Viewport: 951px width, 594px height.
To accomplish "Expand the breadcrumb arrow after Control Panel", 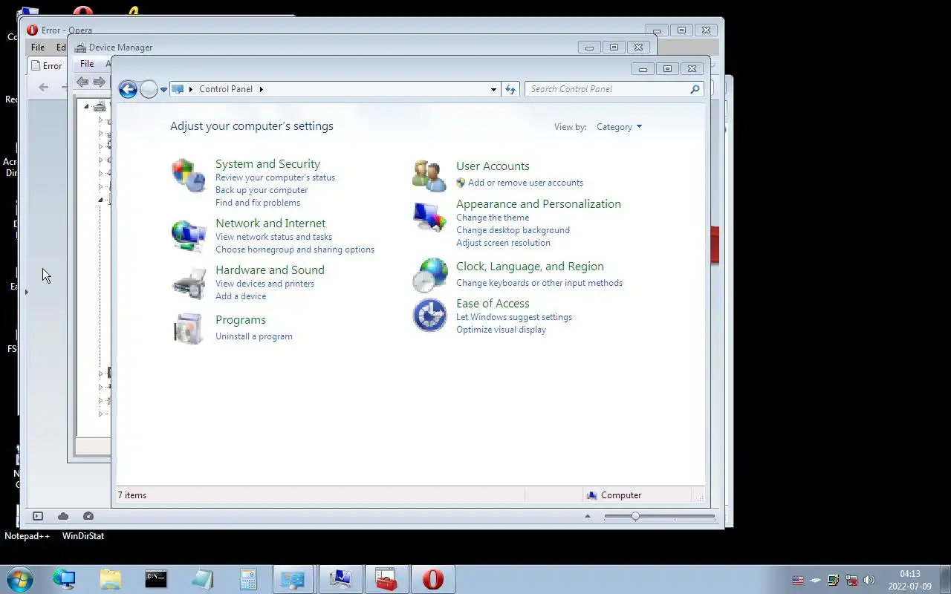I will click(261, 89).
